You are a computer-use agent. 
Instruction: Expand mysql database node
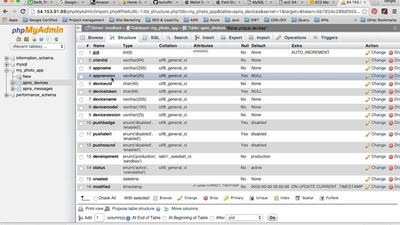pyautogui.click(x=6, y=64)
